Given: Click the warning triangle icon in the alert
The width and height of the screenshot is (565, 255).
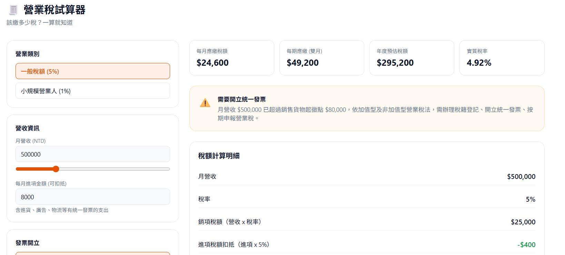Looking at the screenshot, I should click(205, 103).
